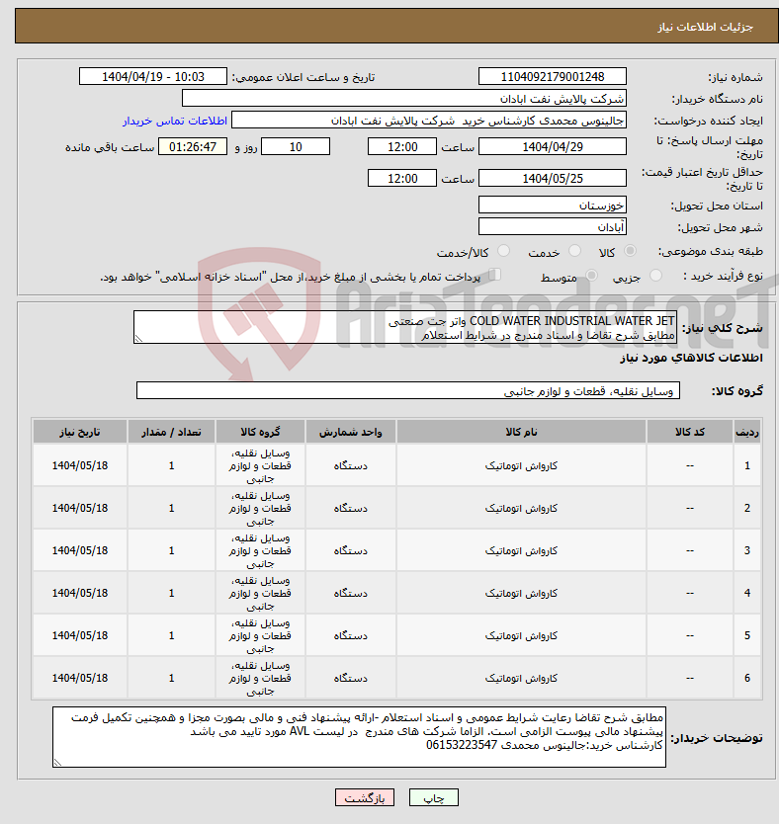Click row 4 quantity cell
This screenshot has width=779, height=824.
[x=171, y=594]
